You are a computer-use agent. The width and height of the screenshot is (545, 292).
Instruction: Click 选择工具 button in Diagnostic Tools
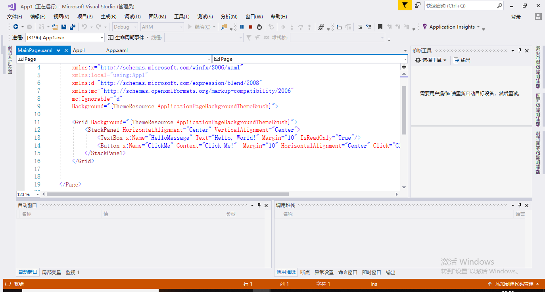click(x=431, y=60)
